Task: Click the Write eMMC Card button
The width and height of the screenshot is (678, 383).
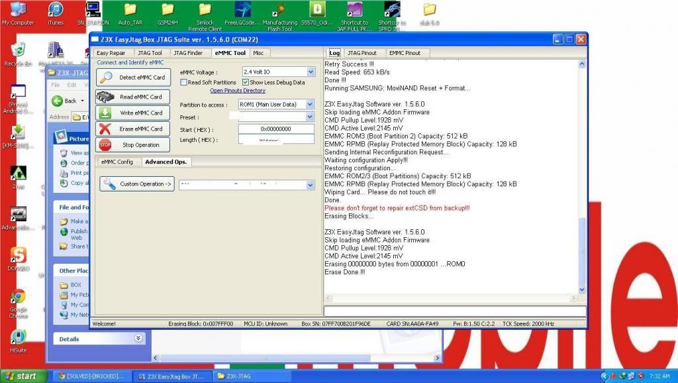Action: point(132,113)
